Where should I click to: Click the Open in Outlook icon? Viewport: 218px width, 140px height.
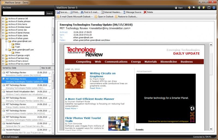(96, 17)
